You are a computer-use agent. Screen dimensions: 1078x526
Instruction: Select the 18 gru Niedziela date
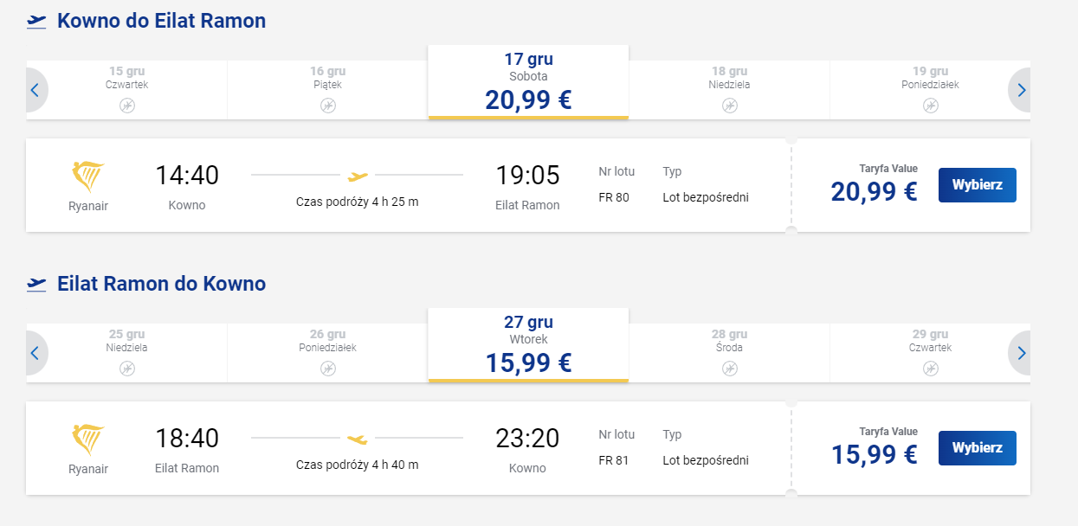tap(729, 90)
